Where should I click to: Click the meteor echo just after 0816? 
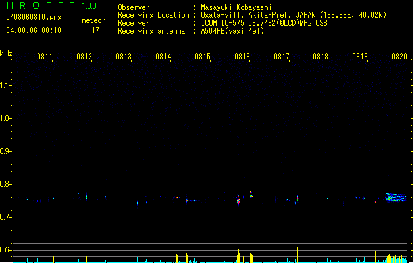click(251, 194)
